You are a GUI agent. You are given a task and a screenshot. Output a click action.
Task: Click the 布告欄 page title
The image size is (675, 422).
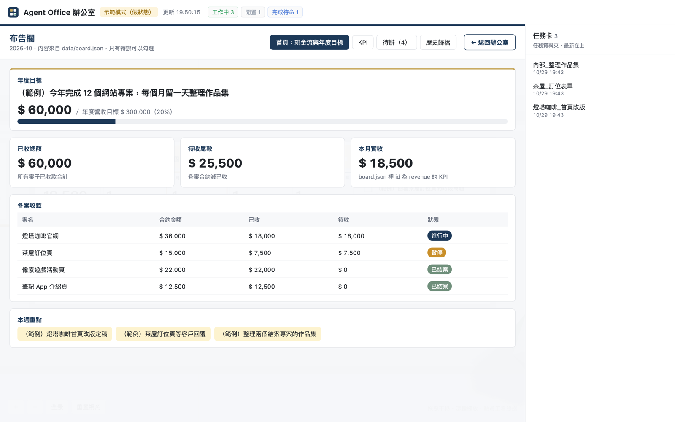coord(22,38)
